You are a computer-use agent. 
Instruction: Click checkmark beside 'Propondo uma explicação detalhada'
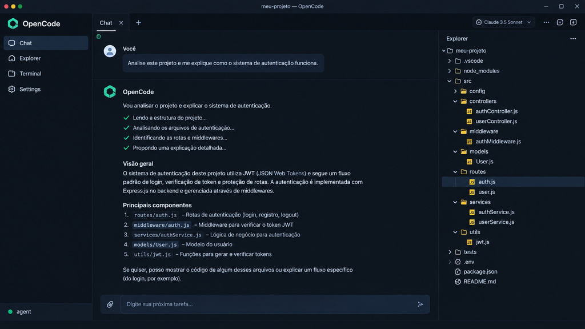126,148
